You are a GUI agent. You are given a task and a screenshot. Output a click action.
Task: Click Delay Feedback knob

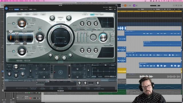tap(89, 24)
